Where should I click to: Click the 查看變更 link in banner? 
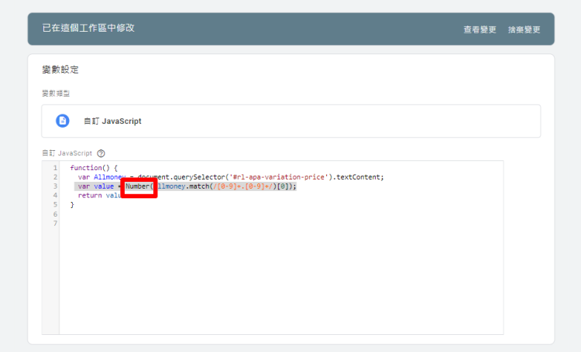pos(480,29)
